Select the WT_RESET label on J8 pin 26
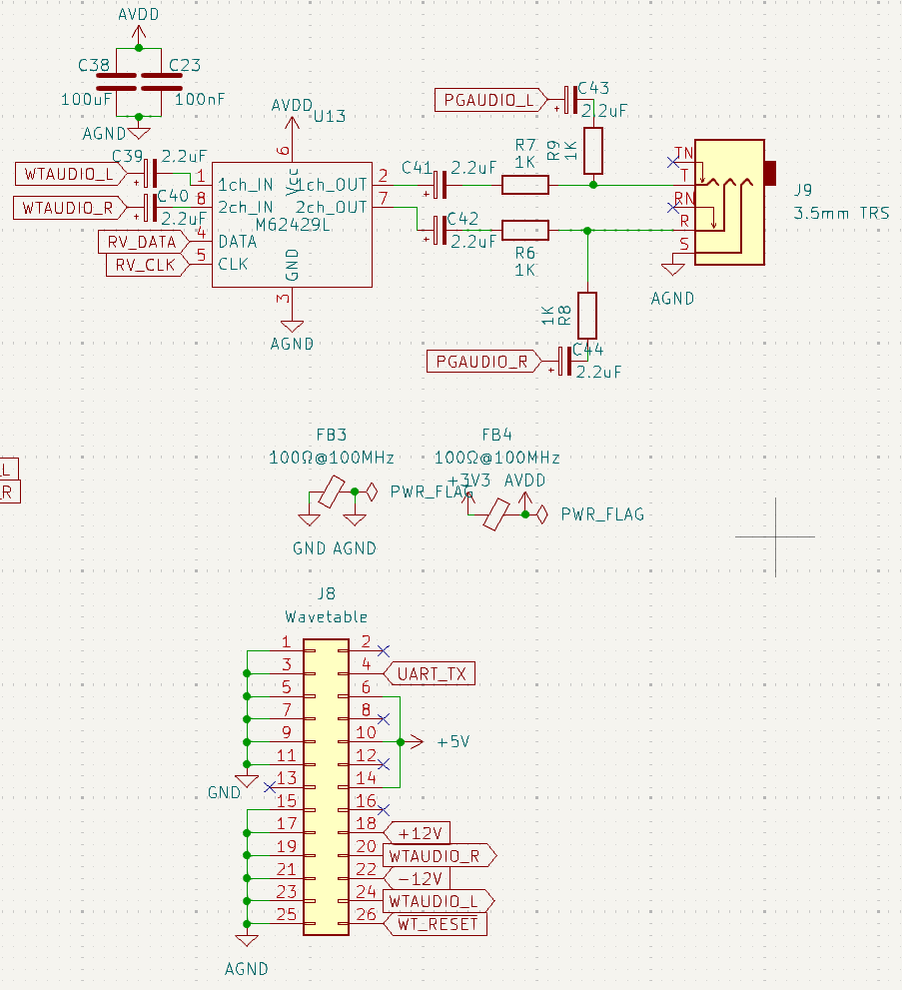The height and width of the screenshot is (990, 902). [x=436, y=924]
